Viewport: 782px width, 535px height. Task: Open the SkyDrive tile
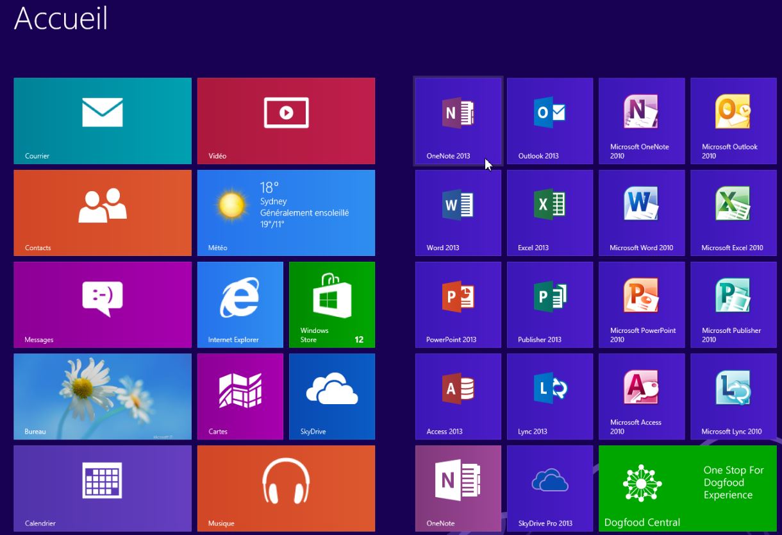point(331,396)
